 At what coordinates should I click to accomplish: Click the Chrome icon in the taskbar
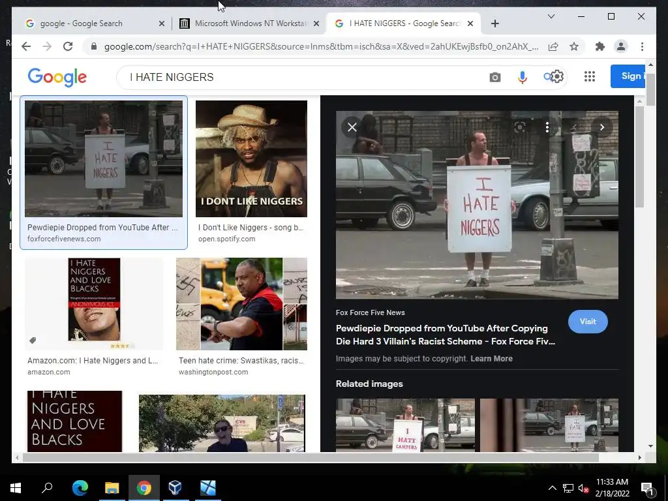point(144,488)
